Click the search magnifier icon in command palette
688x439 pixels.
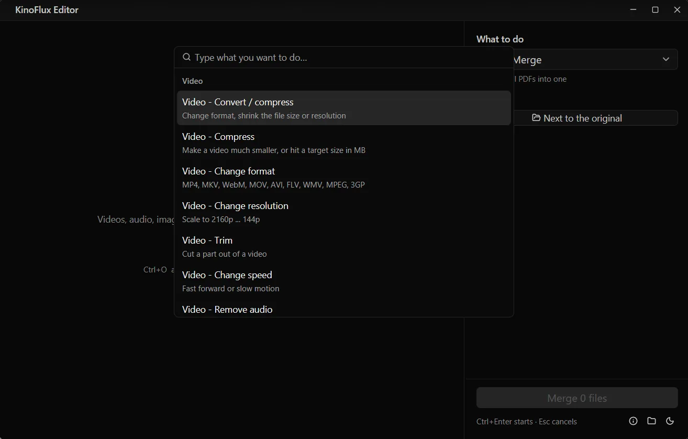pos(186,57)
